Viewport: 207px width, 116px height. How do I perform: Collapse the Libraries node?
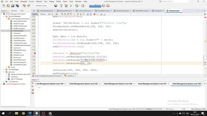click(x=4, y=72)
